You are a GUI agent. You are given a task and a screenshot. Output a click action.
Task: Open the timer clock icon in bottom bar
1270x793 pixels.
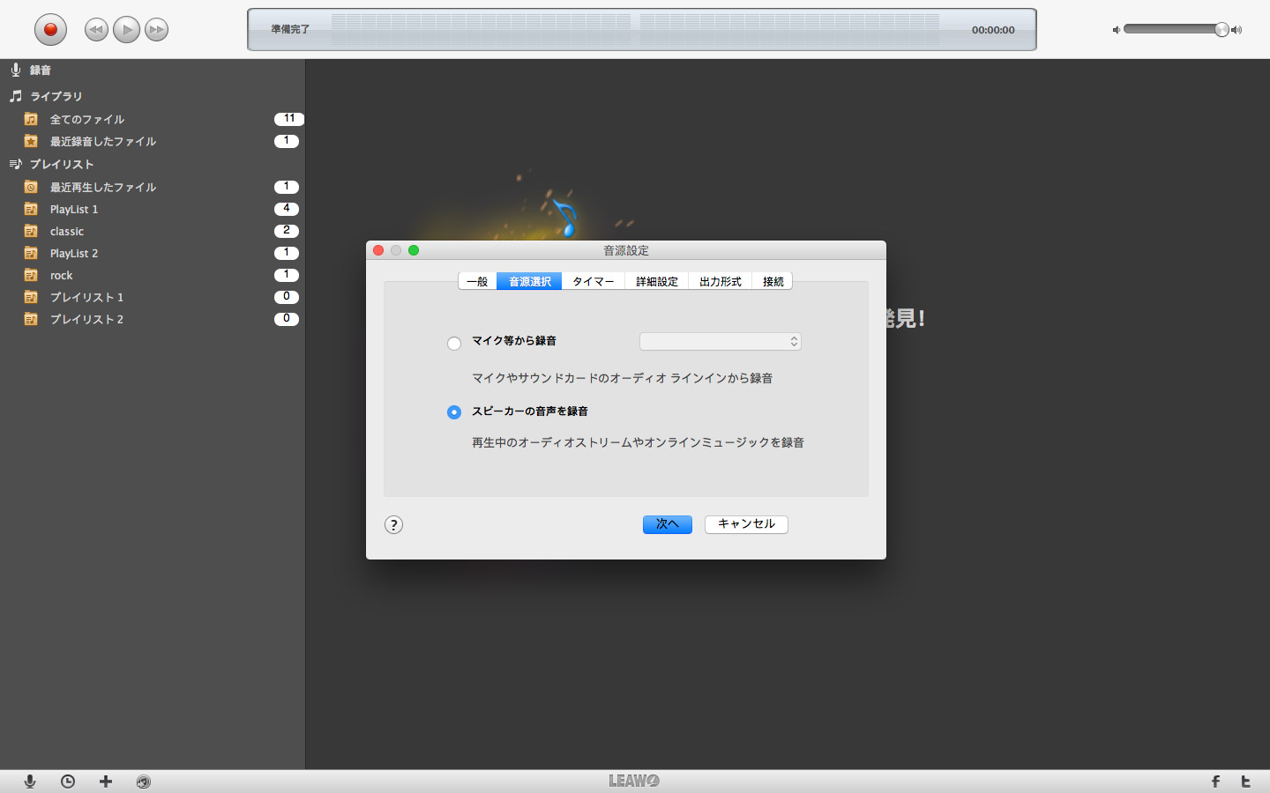click(x=68, y=782)
